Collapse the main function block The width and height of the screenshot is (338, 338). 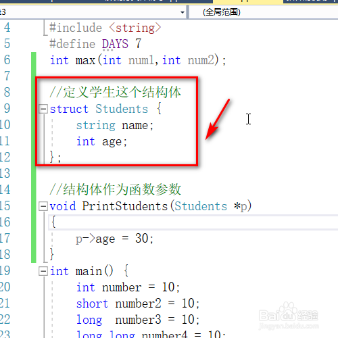click(43, 271)
